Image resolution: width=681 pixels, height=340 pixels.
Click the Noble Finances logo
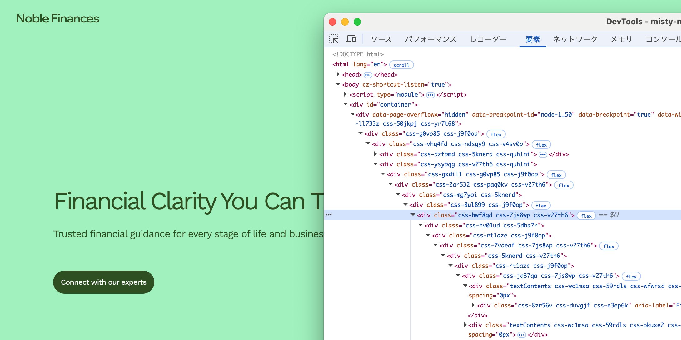pos(58,19)
